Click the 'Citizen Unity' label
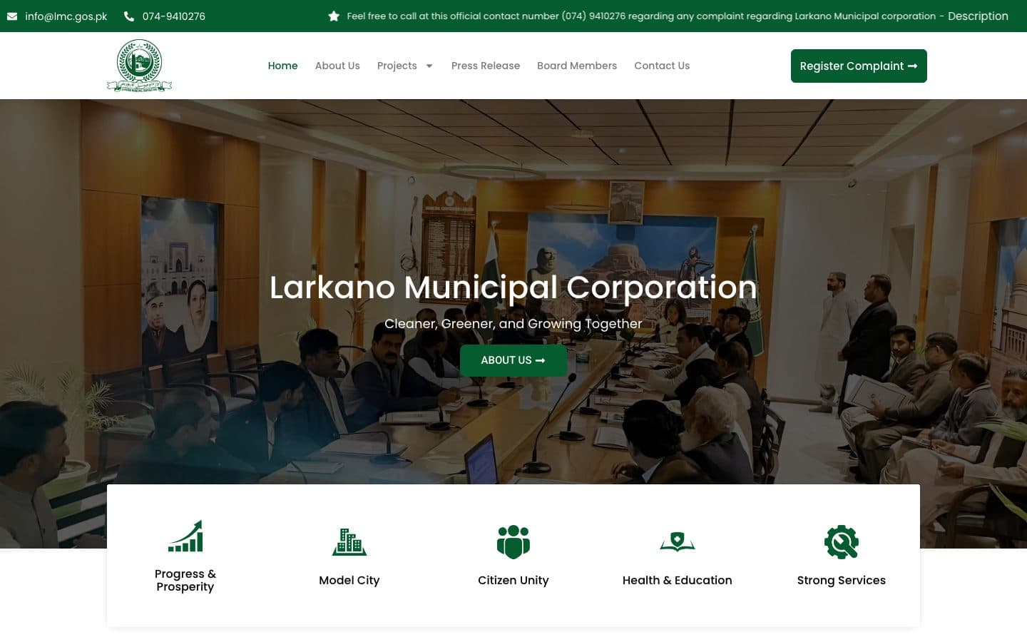This screenshot has width=1027, height=642. click(513, 580)
